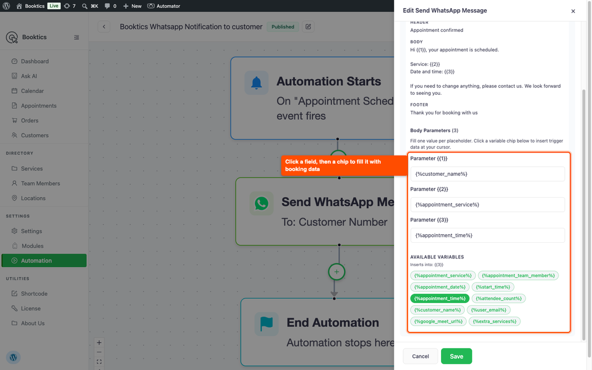Edit the automation name pencil icon

coord(308,27)
